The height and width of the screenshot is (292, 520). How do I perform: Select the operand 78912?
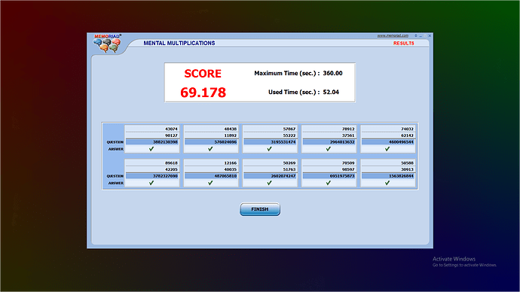[348, 129]
